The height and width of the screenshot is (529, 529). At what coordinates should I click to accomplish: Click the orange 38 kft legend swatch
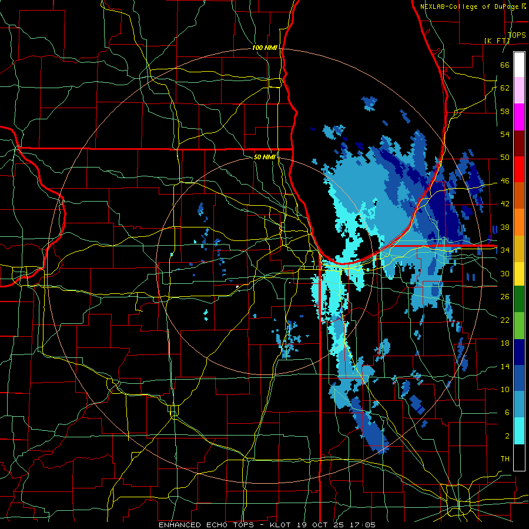pos(519,222)
